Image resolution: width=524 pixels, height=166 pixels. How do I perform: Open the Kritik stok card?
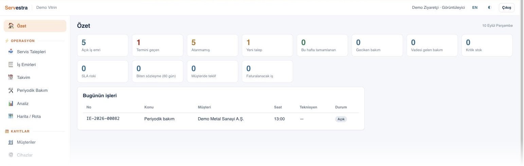pos(487,45)
